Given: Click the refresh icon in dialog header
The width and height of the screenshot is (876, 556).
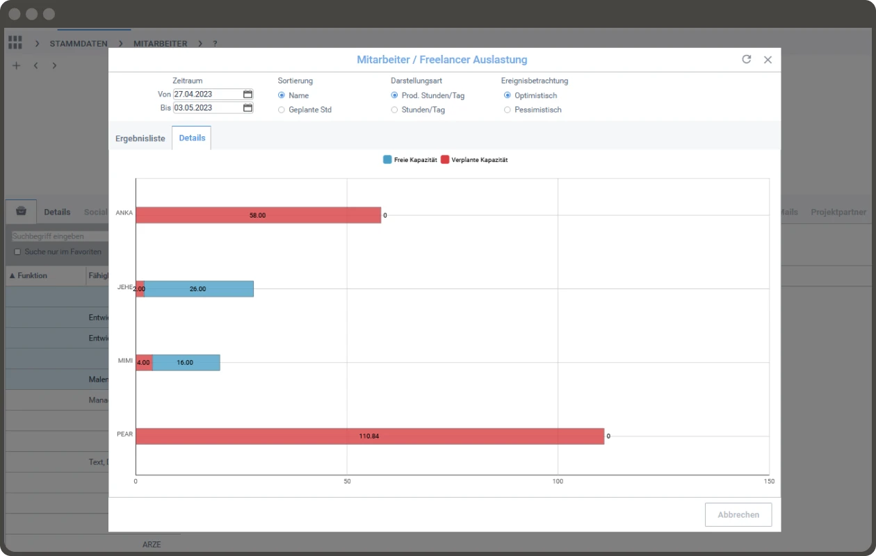Looking at the screenshot, I should tap(747, 60).
